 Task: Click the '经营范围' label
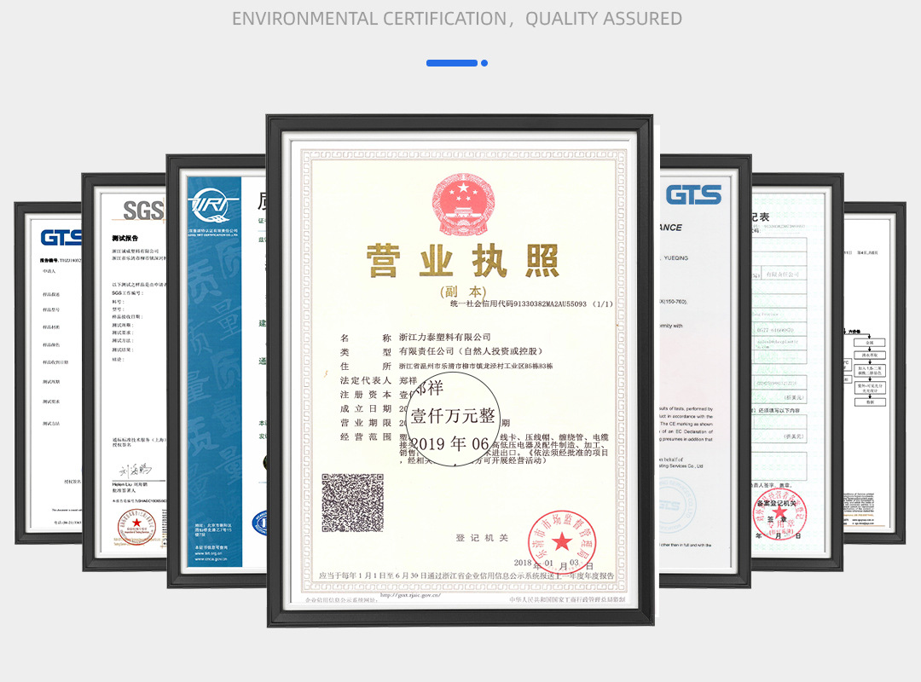[x=365, y=437]
